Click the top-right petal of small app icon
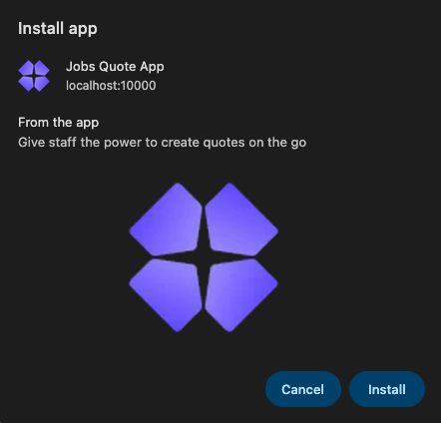The width and height of the screenshot is (441, 423). click(41, 69)
